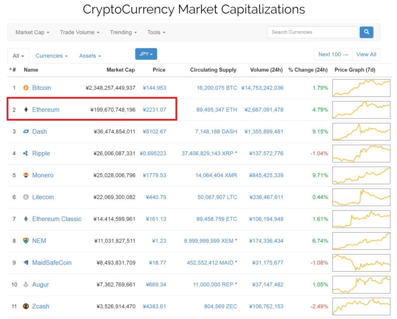Open the Ethereum link

pos(46,110)
